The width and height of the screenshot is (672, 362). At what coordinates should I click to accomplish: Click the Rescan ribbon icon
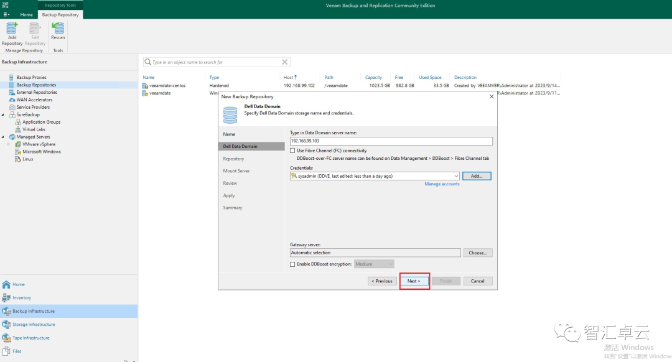(58, 28)
